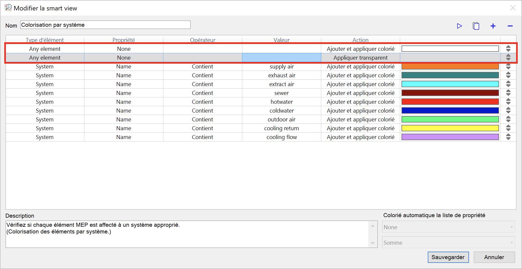Reorder the hotwater row with arrows
The image size is (522, 269).
pyautogui.click(x=508, y=102)
